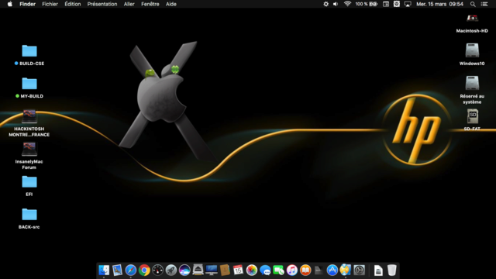Open the Aller menu

(129, 4)
